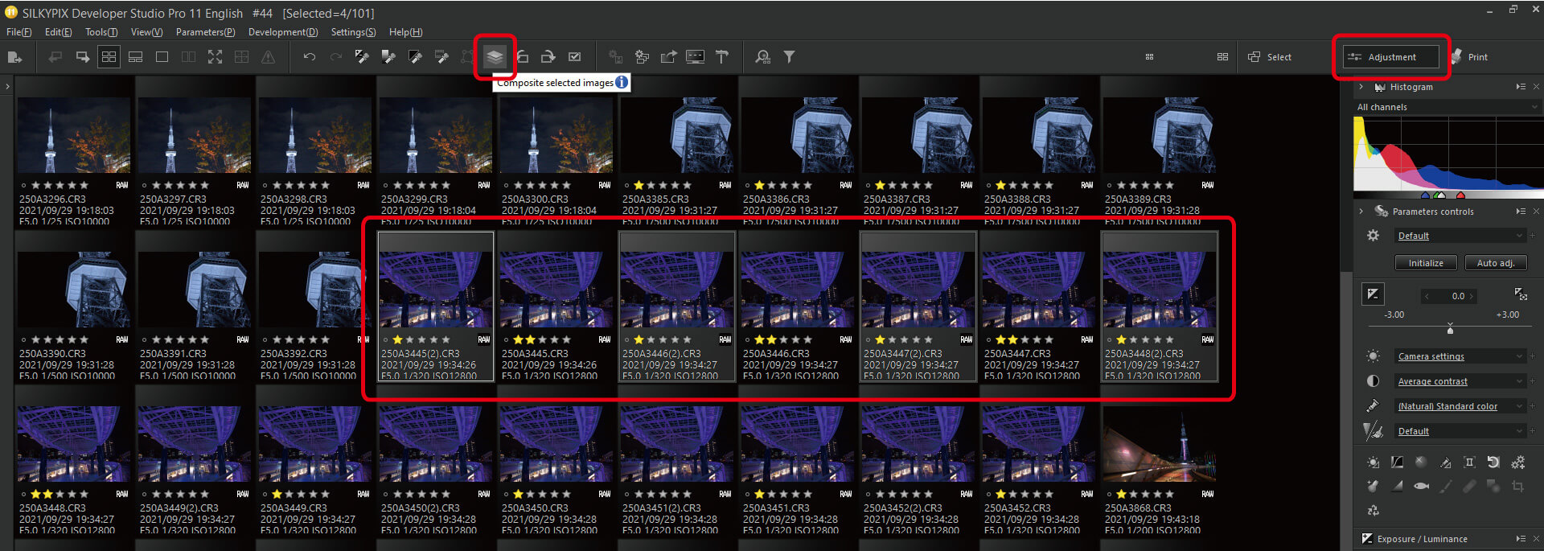
Task: Open the image search magnifier icon
Action: (x=763, y=56)
